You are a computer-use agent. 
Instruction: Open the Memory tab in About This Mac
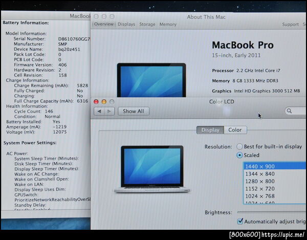click(x=168, y=24)
